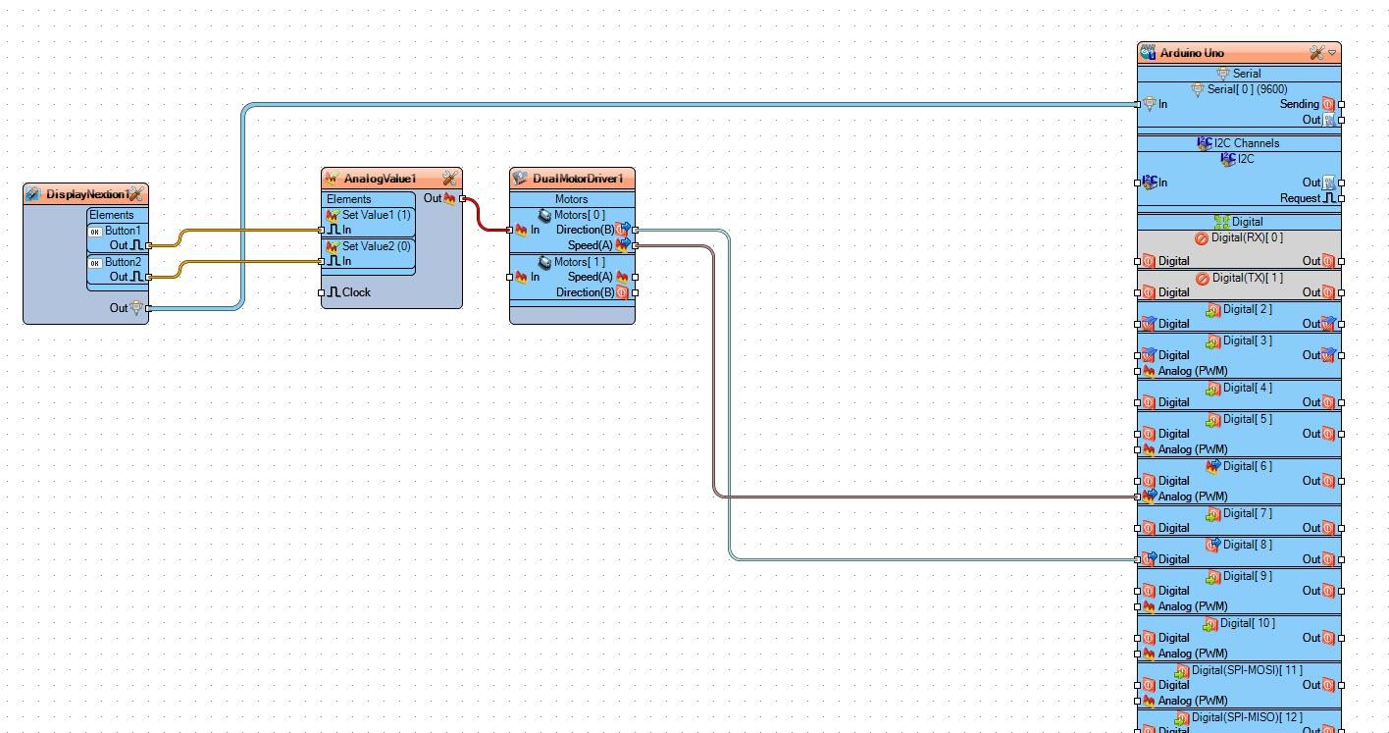Screen dimensions: 1389x733
Task: Select the Digital[ 2 ] Out pin
Action: (x=1342, y=324)
